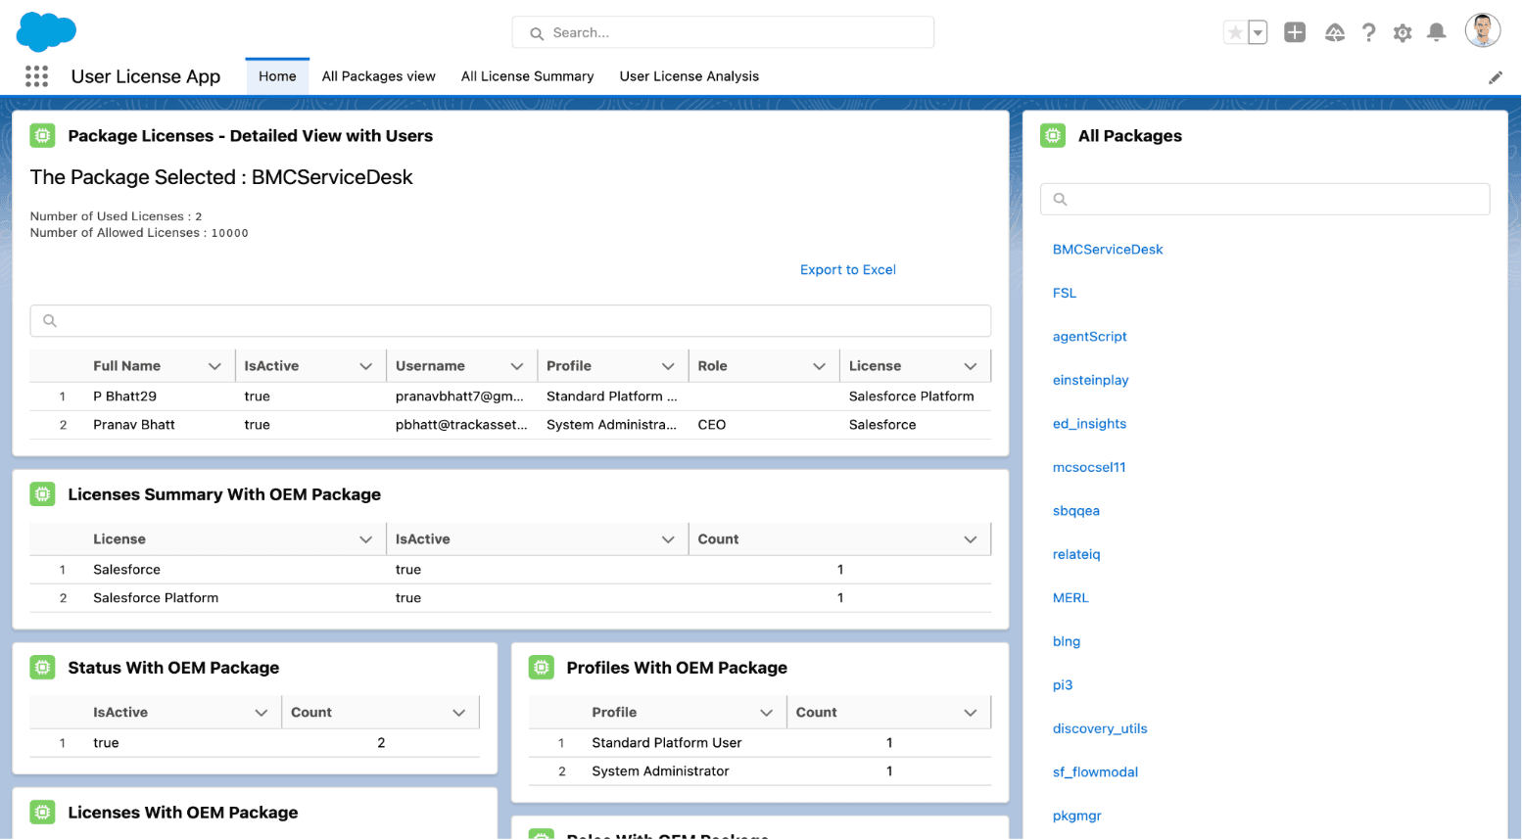Open Profile dropdown in Profiles With OEM Package
The image size is (1522, 840).
tap(766, 713)
